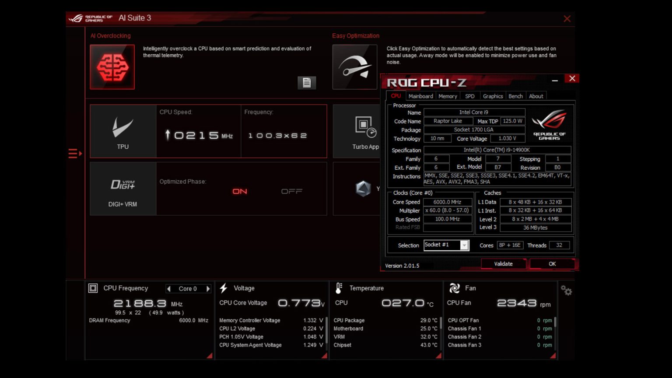The width and height of the screenshot is (672, 378).
Task: Click the Validate button
Action: point(503,264)
